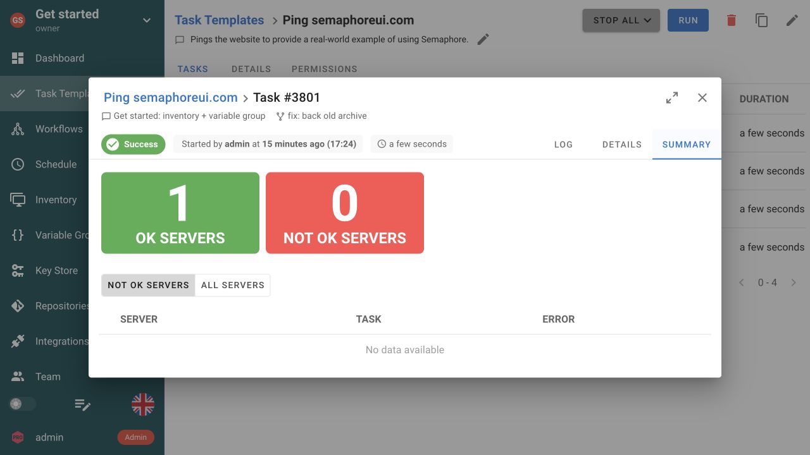This screenshot has height=455, width=810.
Task: Click the SERVER column header
Action: pos(139,319)
